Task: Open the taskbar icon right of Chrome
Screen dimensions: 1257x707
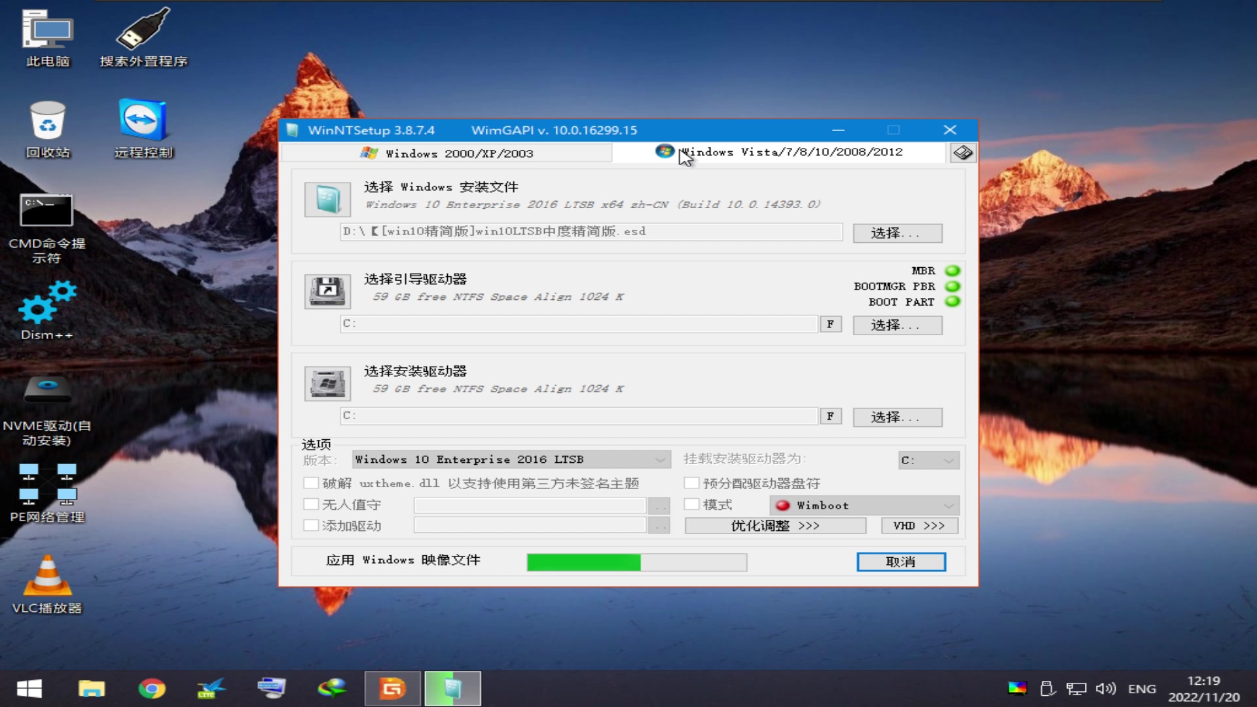Action: pyautogui.click(x=211, y=689)
